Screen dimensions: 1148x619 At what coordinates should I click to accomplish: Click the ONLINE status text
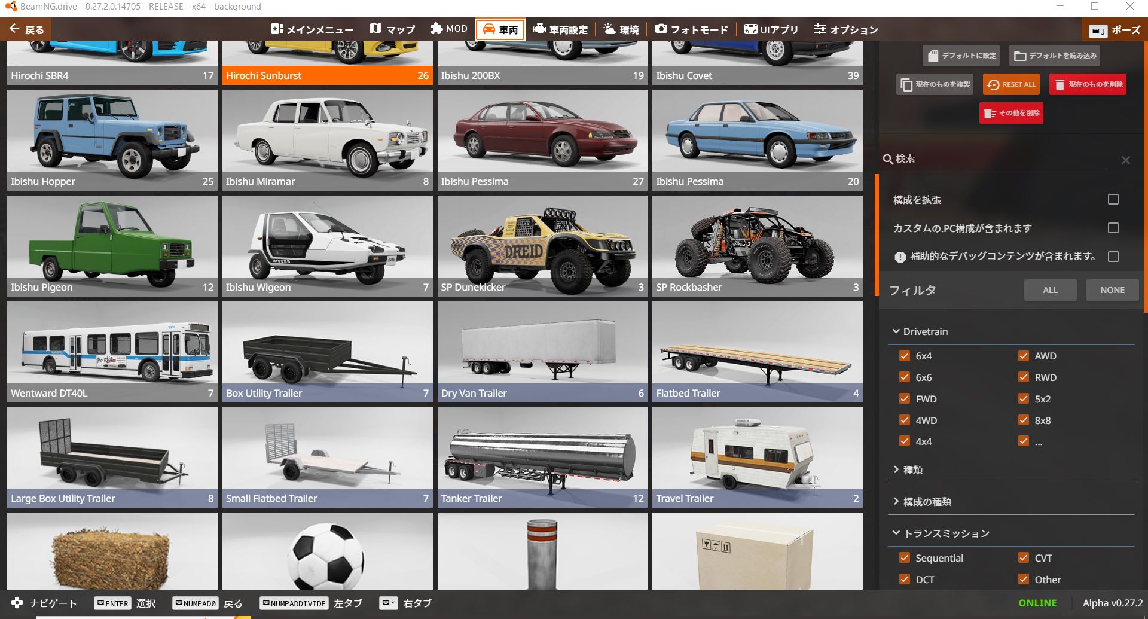point(1037,603)
